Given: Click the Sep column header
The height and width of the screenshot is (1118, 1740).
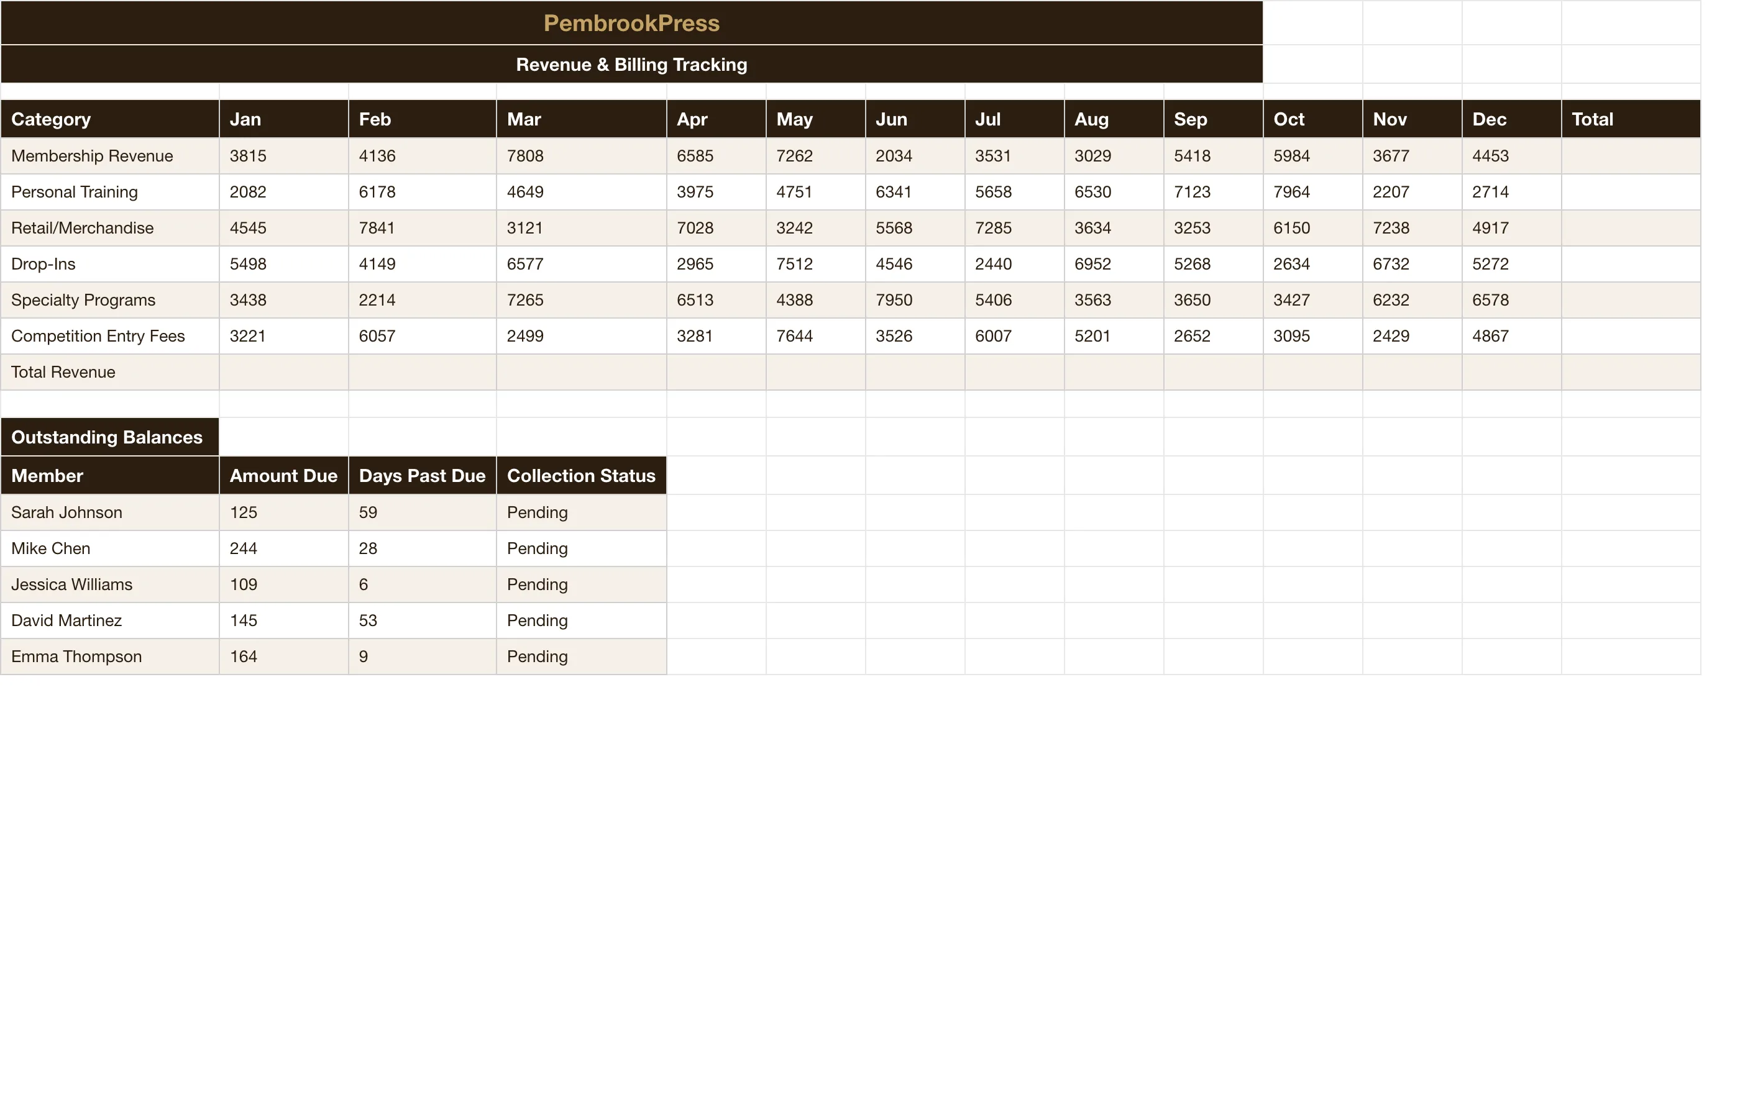Looking at the screenshot, I should (1214, 119).
